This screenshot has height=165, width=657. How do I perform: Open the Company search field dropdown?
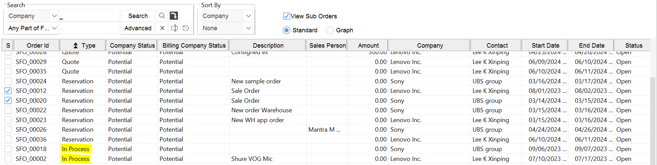click(x=54, y=16)
